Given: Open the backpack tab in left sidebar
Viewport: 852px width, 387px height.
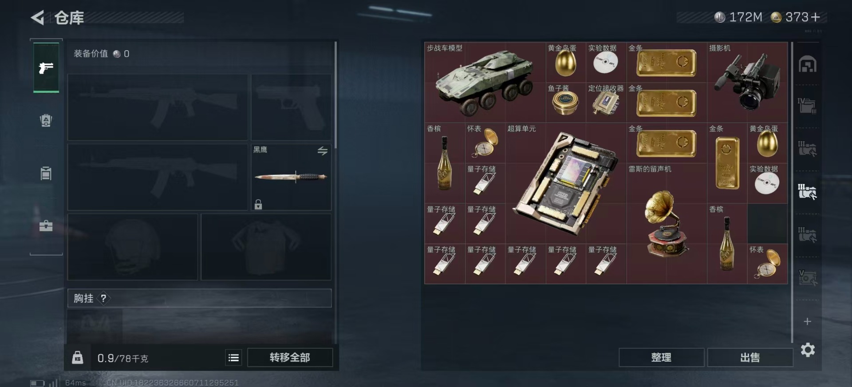Looking at the screenshot, I should (46, 120).
